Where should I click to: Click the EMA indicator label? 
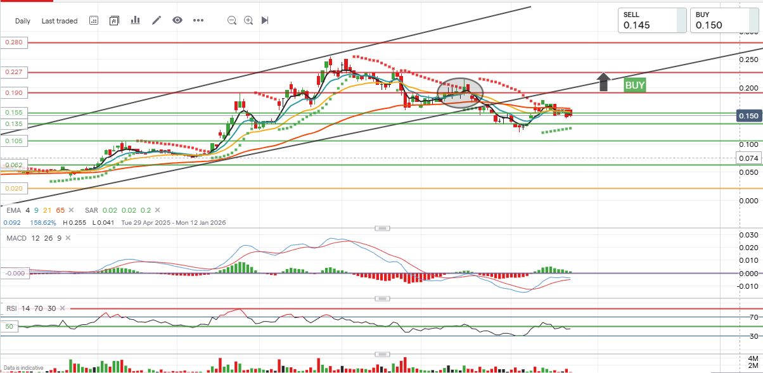(x=13, y=210)
